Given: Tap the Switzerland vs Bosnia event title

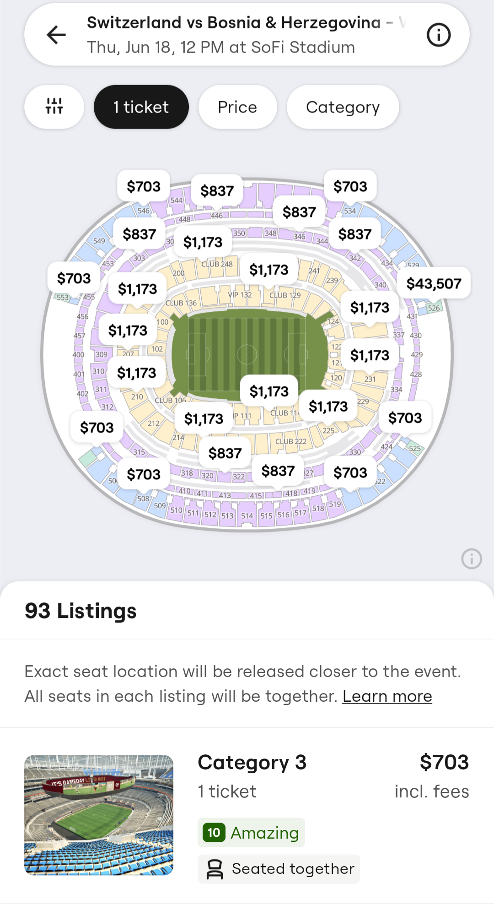Looking at the screenshot, I should 234,22.
